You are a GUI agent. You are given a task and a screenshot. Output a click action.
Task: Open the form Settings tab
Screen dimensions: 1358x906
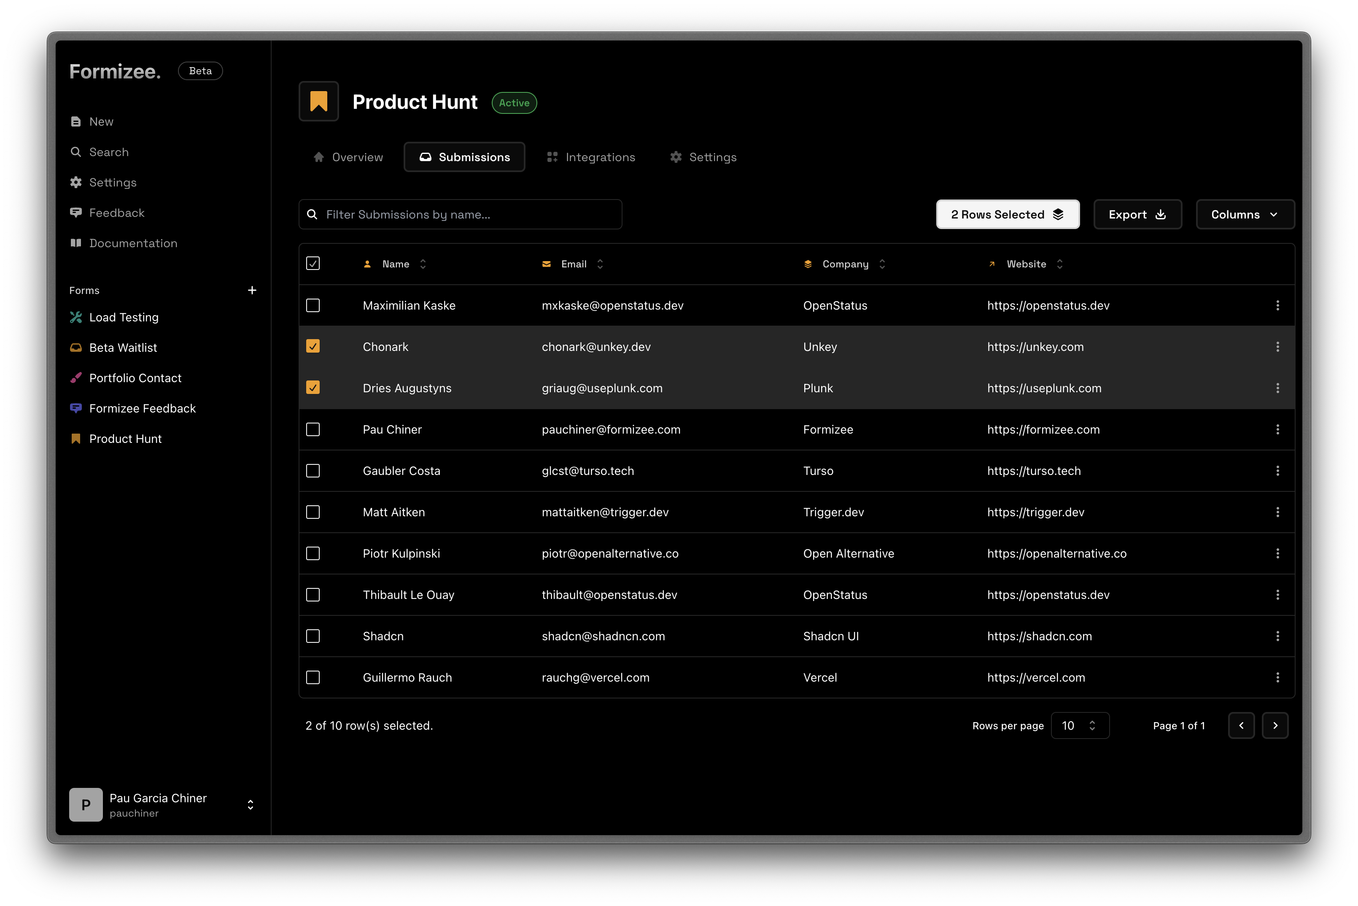coord(703,157)
